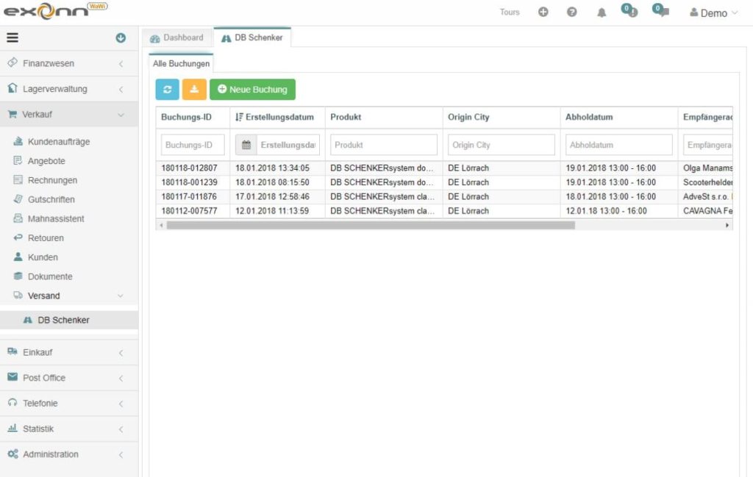Viewport: 753px width, 477px height.
Task: Select booking 180118-001239
Action: (x=189, y=182)
